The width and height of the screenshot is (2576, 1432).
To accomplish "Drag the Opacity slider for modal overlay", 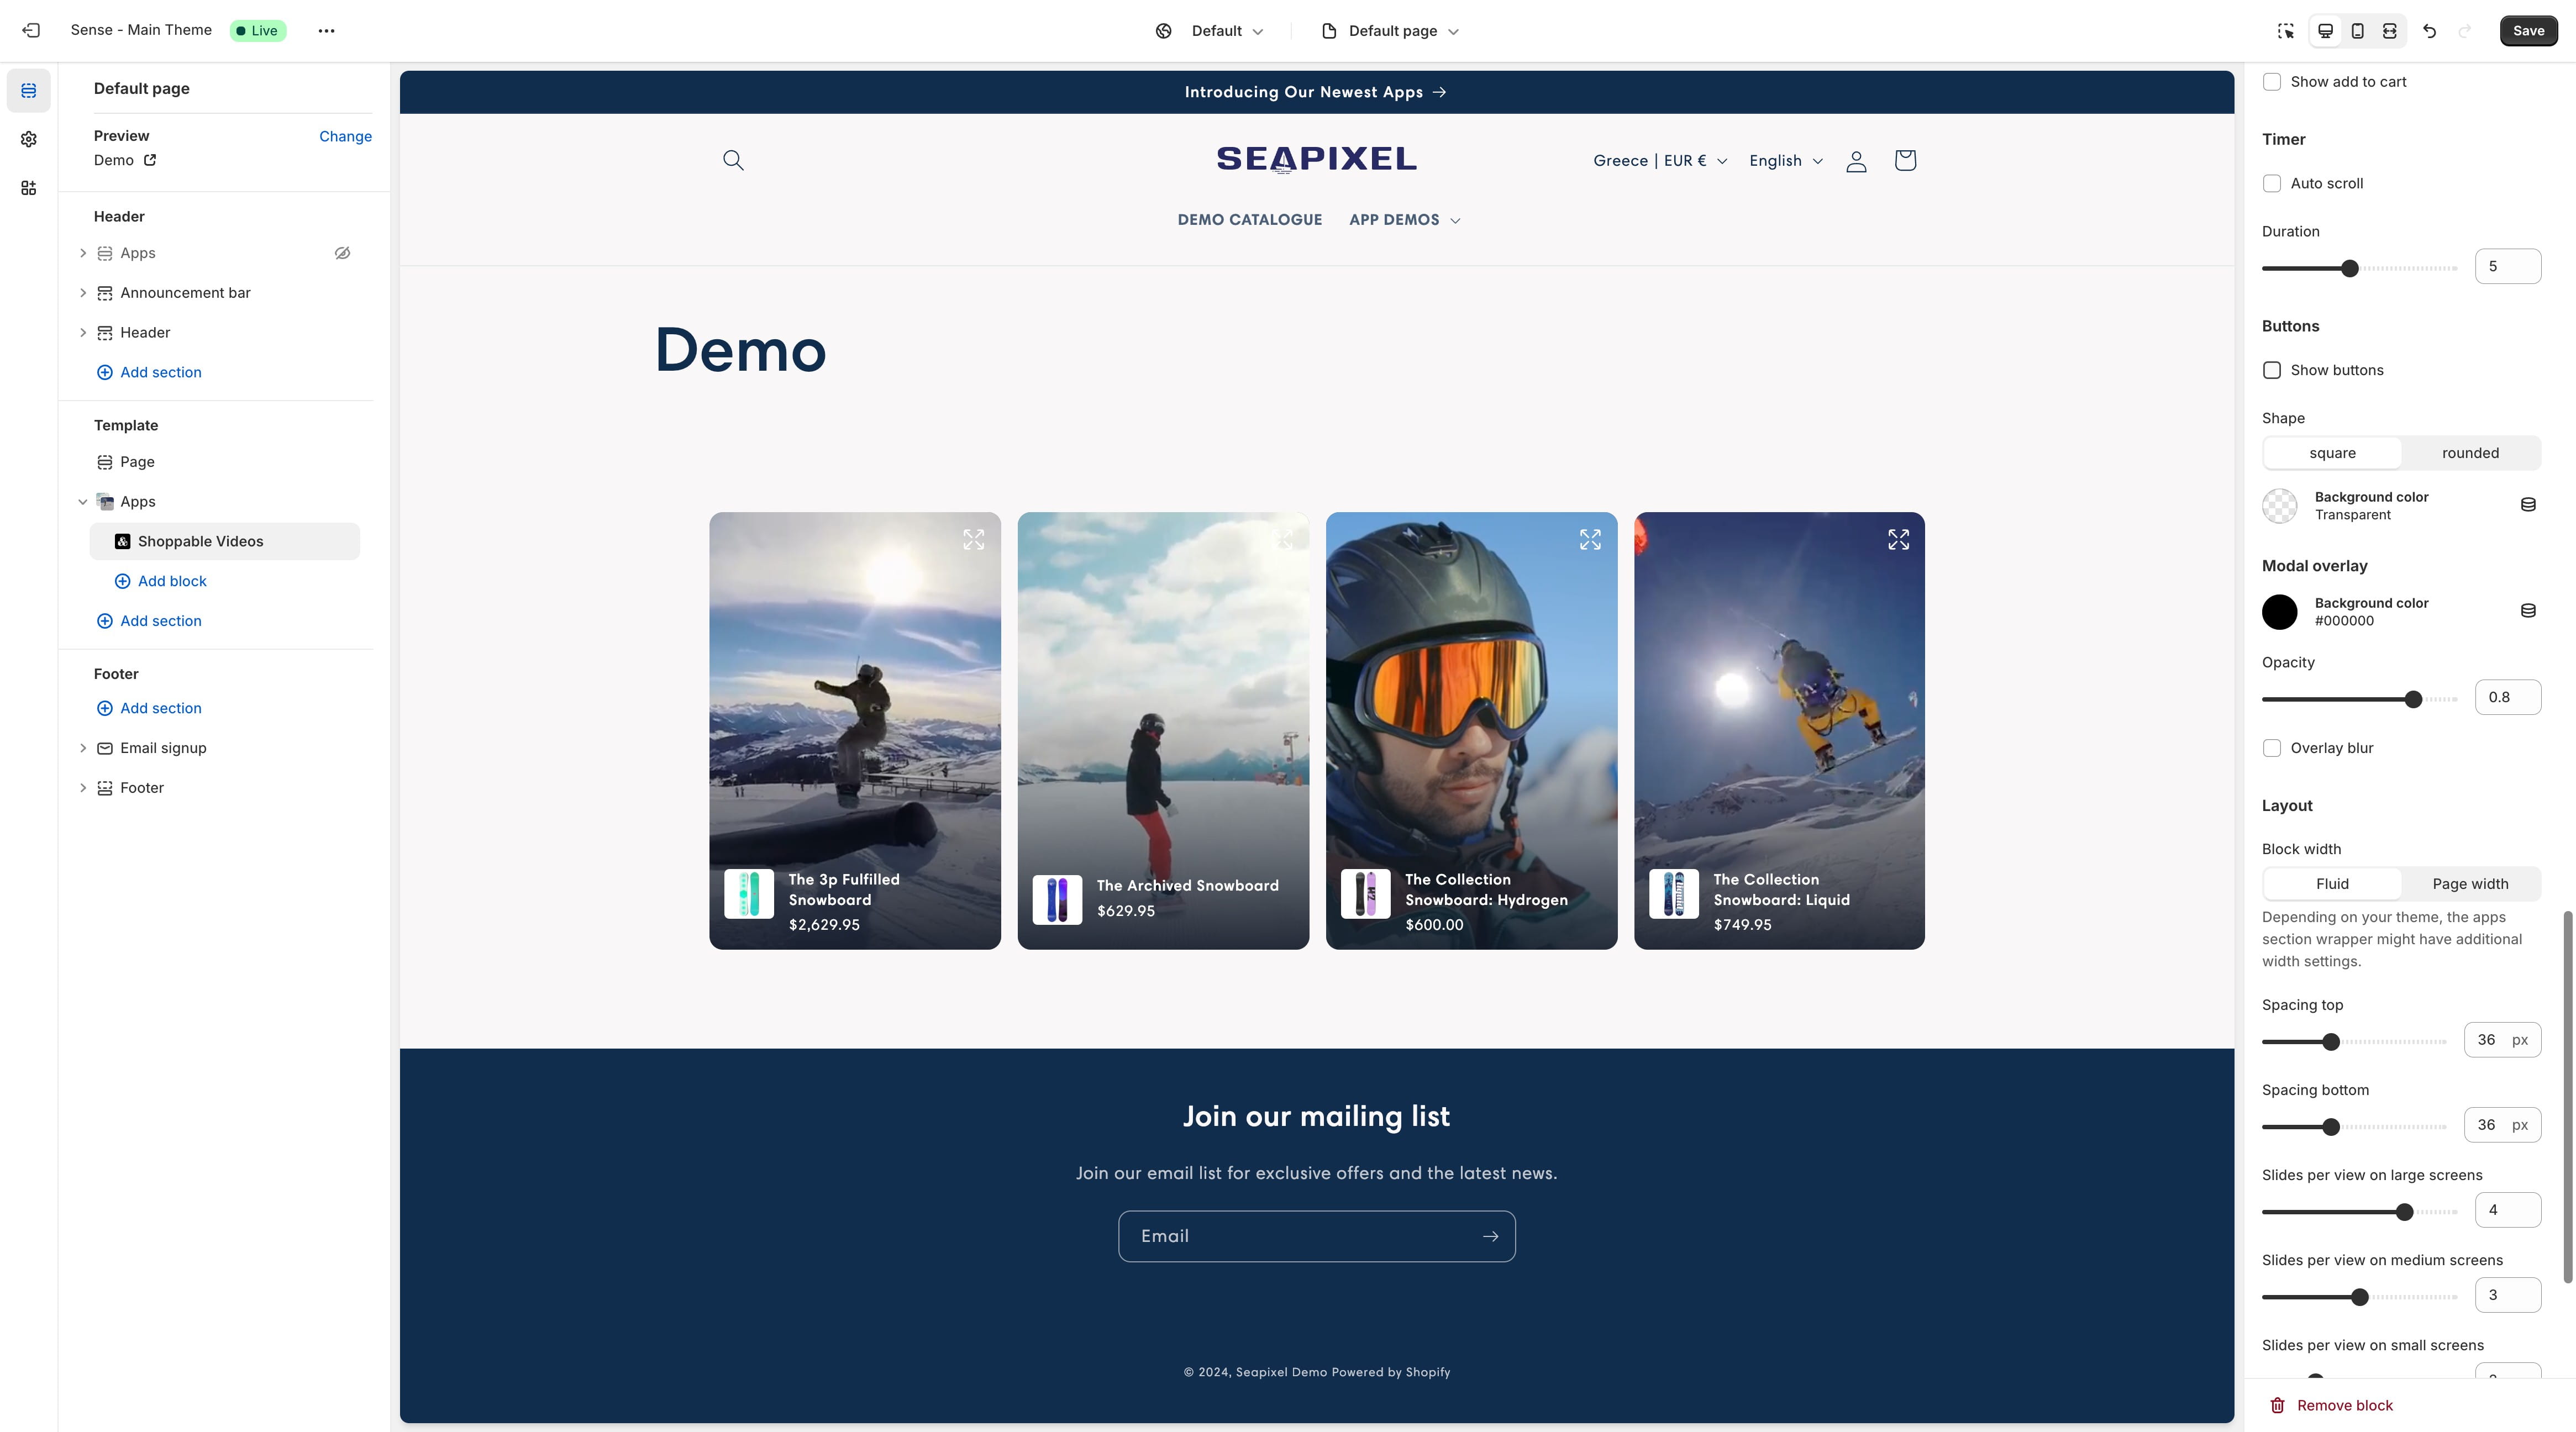I will click(x=2412, y=697).
